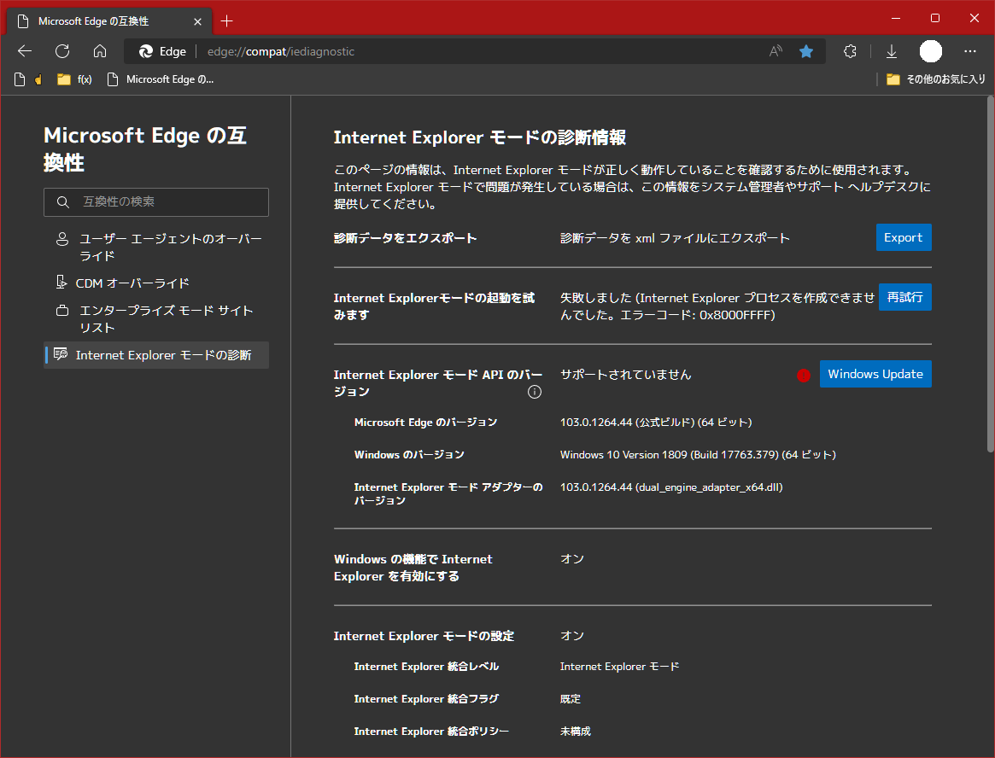The height and width of the screenshot is (758, 995).
Task: Click the Edge logo in address bar
Action: (x=146, y=51)
